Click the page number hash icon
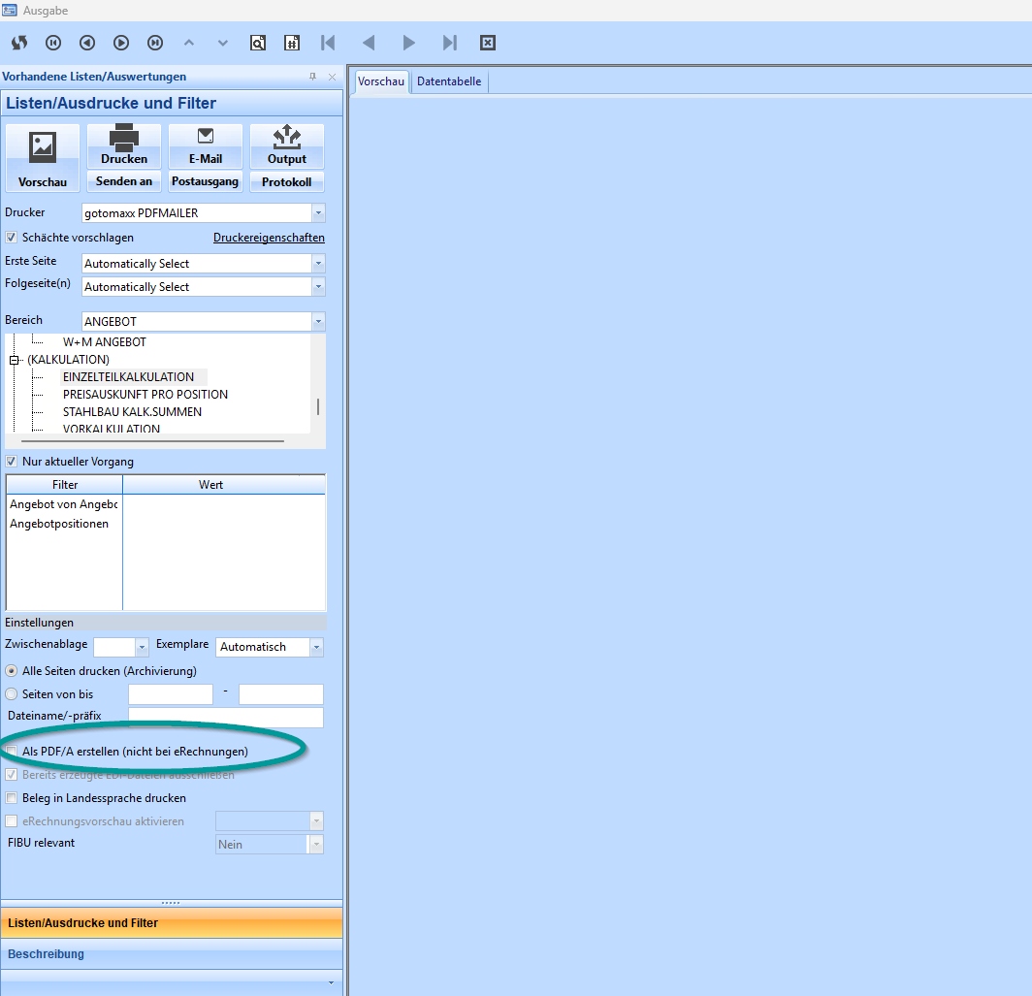 tap(292, 43)
